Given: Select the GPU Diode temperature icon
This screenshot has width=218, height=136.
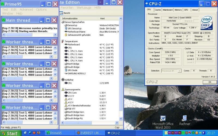Looking at the screenshot, I should click(66, 70).
